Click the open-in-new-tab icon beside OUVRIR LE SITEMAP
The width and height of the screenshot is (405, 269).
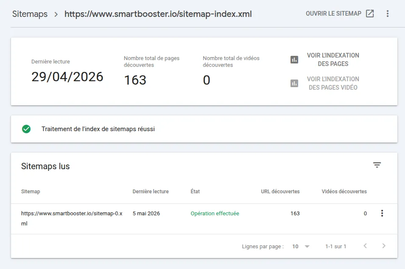point(370,14)
